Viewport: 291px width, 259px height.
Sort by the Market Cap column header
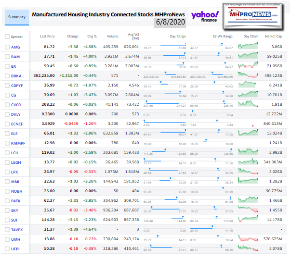tap(273, 37)
